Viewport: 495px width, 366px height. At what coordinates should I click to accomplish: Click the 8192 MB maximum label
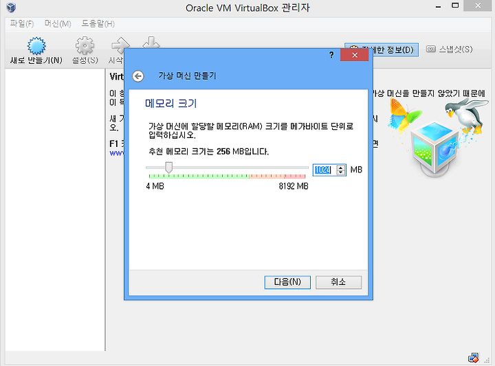point(294,186)
